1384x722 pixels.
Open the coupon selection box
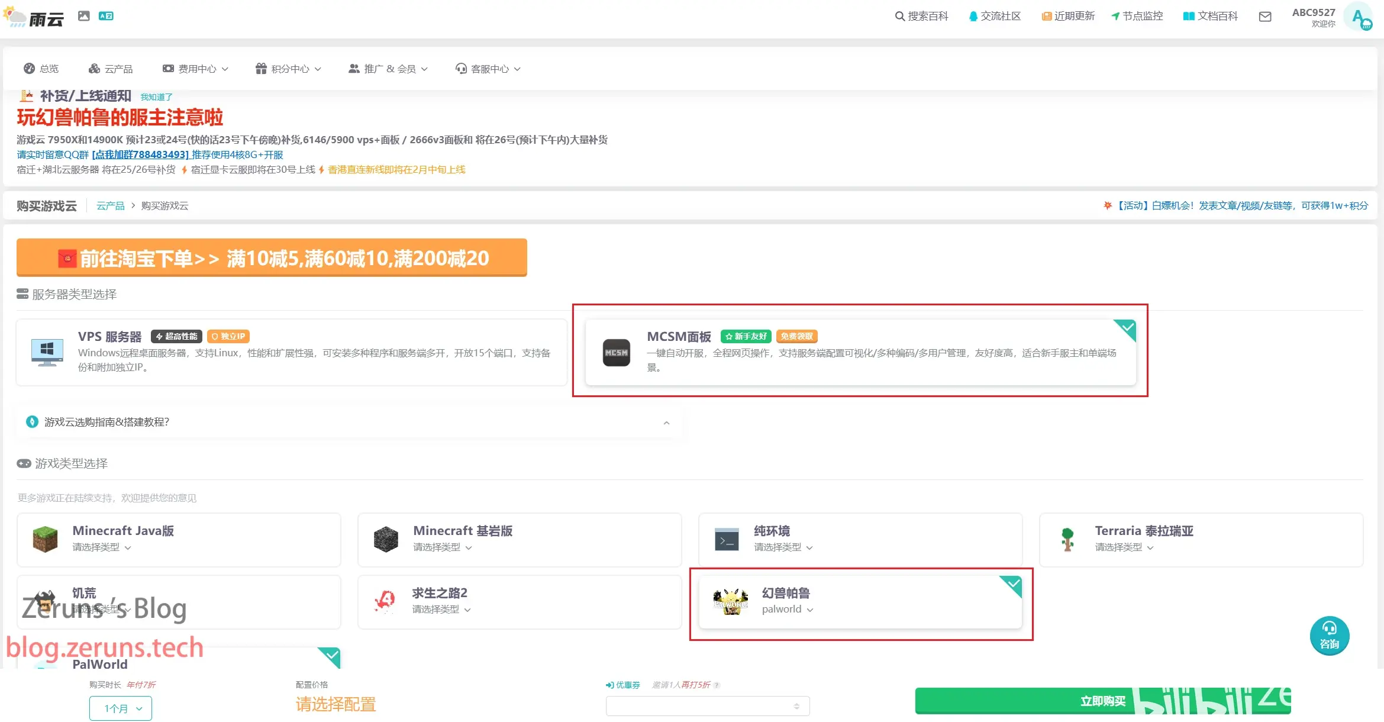[x=708, y=706]
